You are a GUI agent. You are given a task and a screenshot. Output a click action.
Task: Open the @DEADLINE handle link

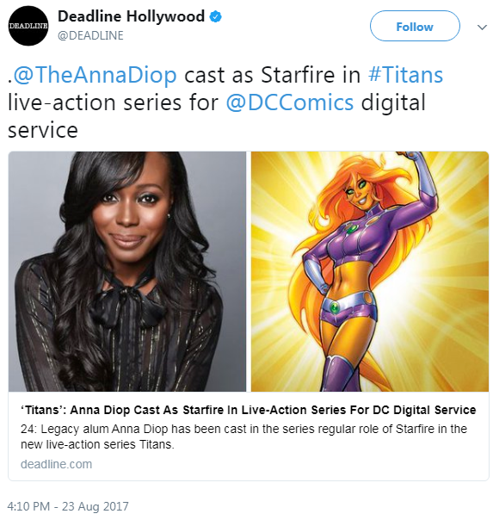click(x=90, y=35)
